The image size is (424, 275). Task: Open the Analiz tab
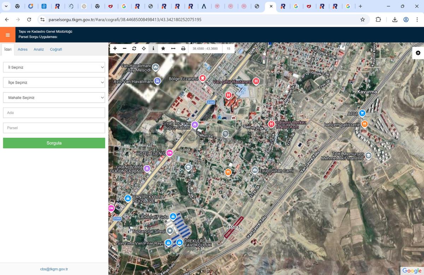[39, 49]
